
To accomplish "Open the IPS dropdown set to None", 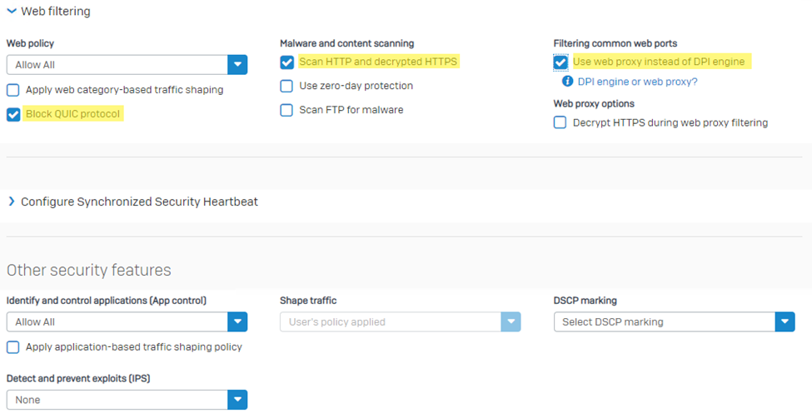I will click(x=237, y=401).
